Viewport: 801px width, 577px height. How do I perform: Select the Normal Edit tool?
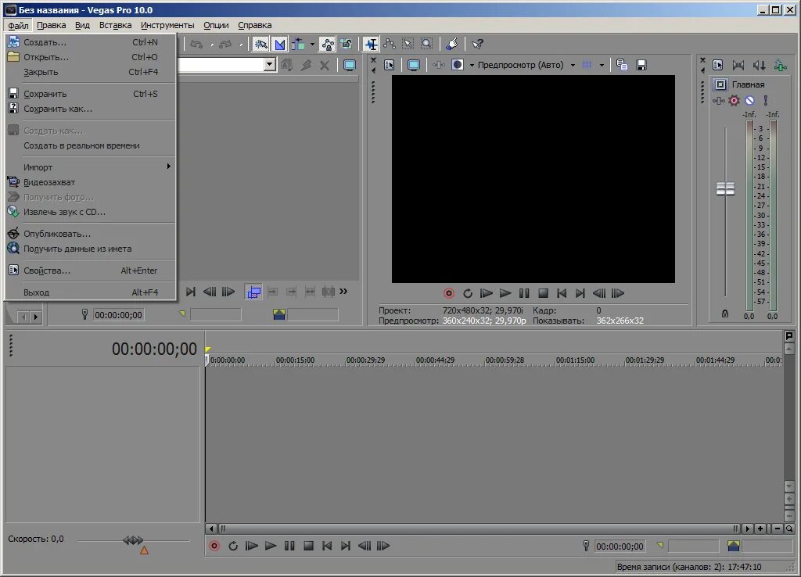tap(371, 45)
